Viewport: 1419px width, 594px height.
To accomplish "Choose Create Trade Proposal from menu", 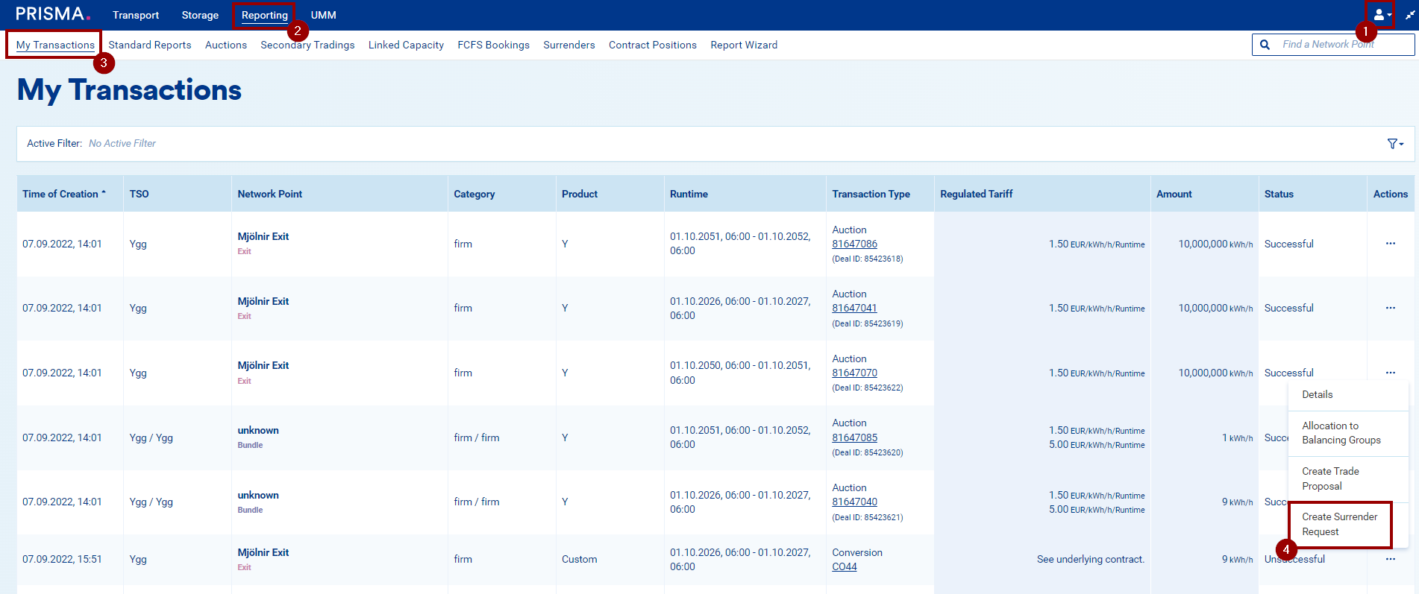I will pos(1330,478).
